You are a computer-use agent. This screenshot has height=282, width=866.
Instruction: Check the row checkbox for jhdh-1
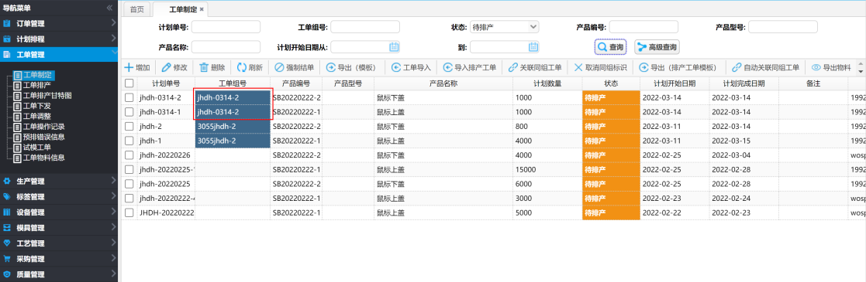tap(129, 141)
